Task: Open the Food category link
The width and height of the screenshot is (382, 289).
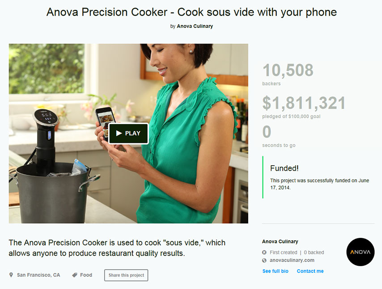Action: tap(86, 275)
